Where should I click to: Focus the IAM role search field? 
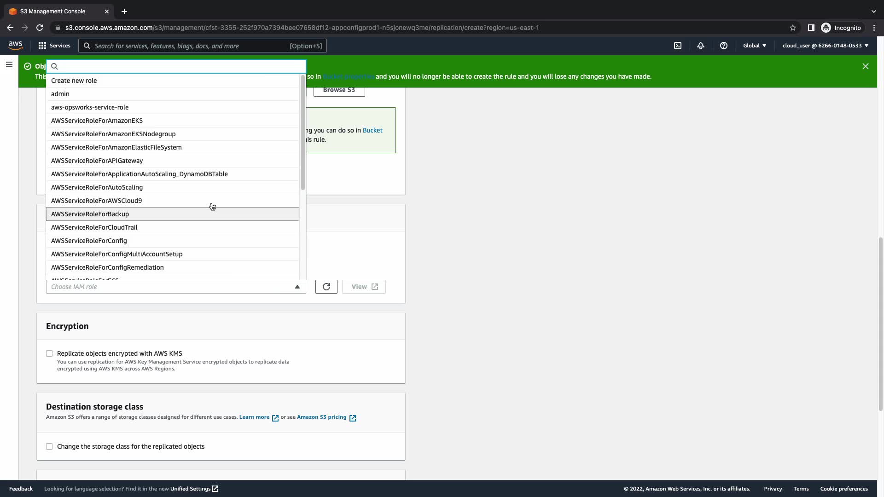point(180,66)
